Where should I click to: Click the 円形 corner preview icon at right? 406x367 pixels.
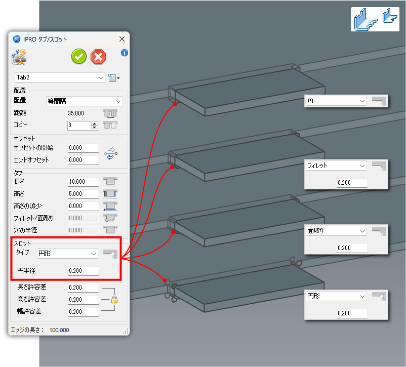(x=379, y=297)
